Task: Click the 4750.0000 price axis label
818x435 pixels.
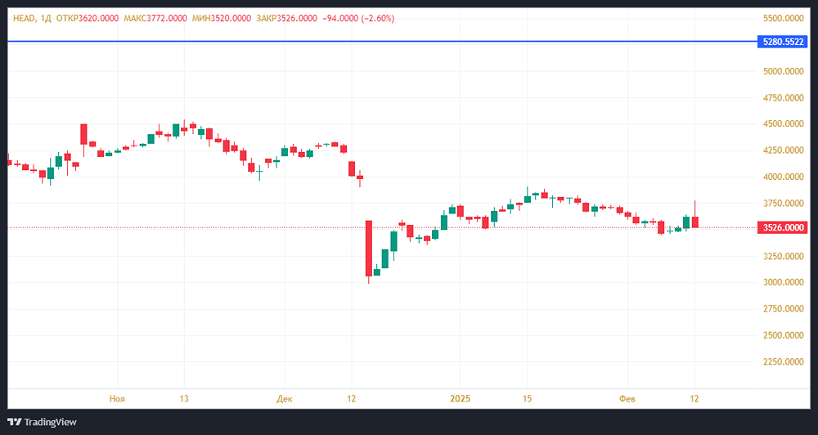Action: (x=783, y=97)
